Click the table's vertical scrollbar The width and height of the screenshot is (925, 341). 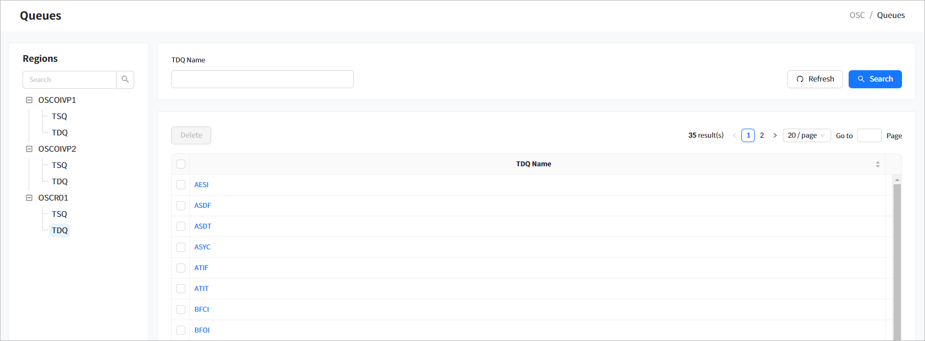pyautogui.click(x=896, y=258)
